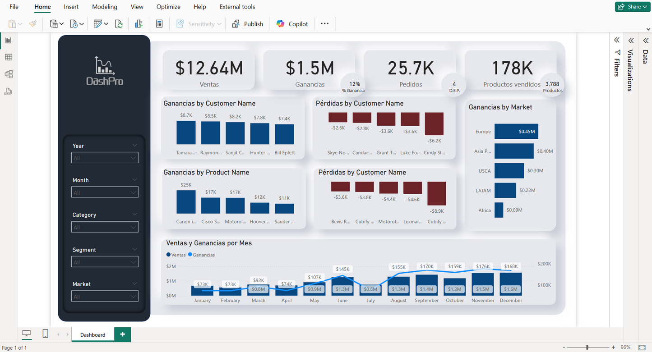This screenshot has width=652, height=352.
Task: Zoom in with the plus icon
Action: 613,347
